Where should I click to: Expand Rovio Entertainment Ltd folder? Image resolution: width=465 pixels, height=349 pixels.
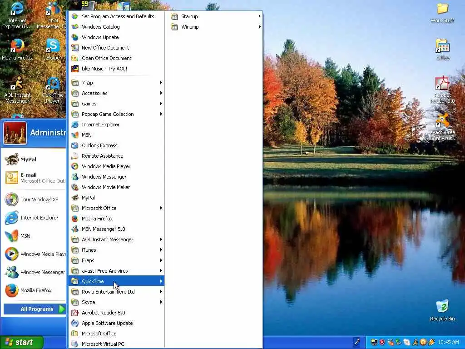pyautogui.click(x=116, y=292)
